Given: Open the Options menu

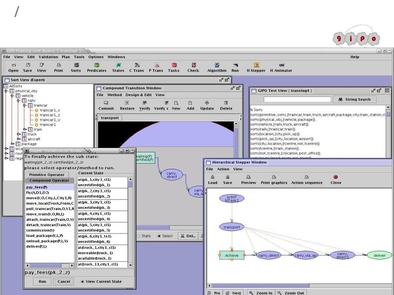Looking at the screenshot, I should pyautogui.click(x=96, y=57).
